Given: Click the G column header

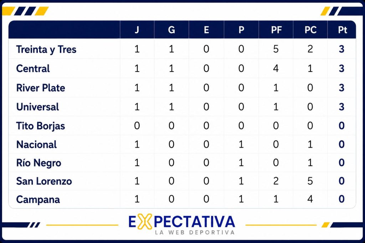Looking at the screenshot, I should tap(171, 30).
